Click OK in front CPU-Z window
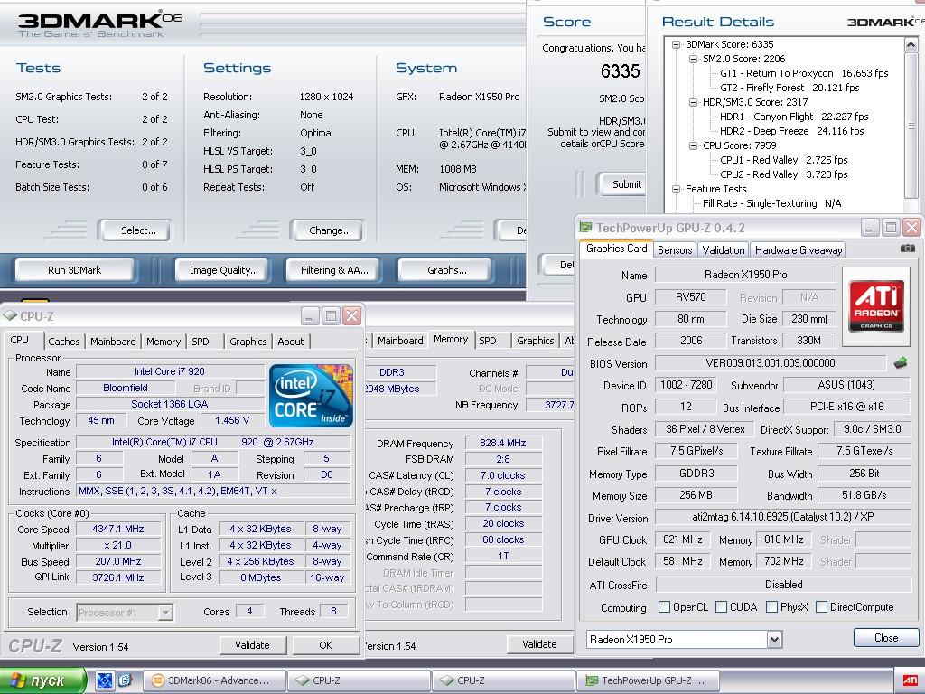925x694 pixels. click(325, 645)
